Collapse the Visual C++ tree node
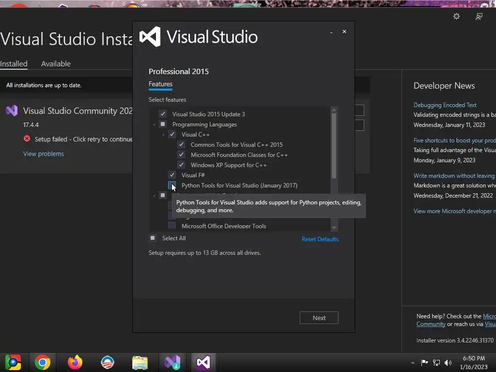This screenshot has height=372, width=496. tap(163, 135)
